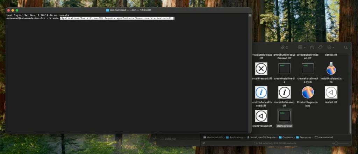Screen dimensions: 358x154
Task: Select the createinstallmedia.dylib file icon
Action: (x=308, y=69)
